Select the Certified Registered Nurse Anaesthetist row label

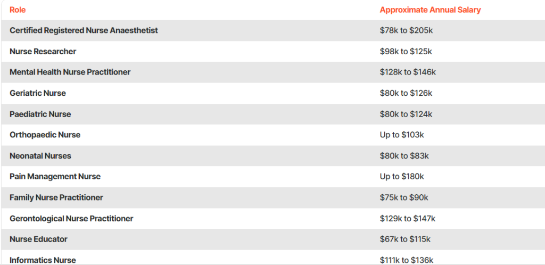click(x=84, y=30)
